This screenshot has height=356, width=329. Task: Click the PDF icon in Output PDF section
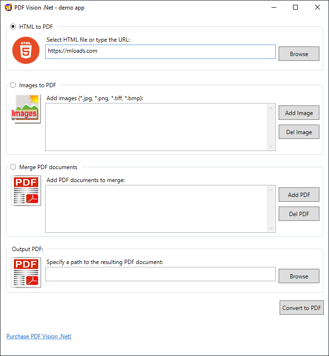point(26,273)
